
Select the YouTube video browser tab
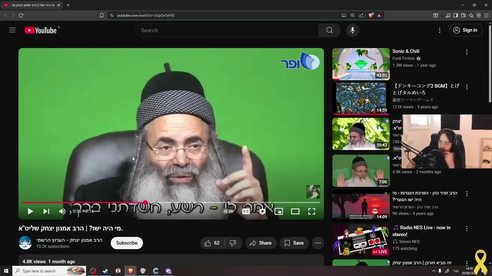tap(32, 5)
